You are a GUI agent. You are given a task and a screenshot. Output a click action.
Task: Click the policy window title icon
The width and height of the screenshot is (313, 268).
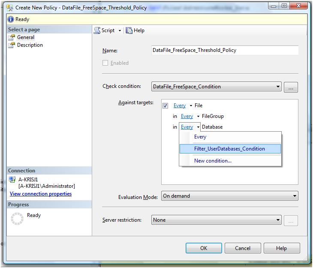(10, 8)
